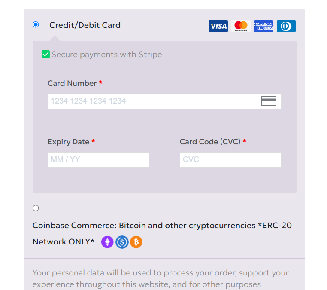Click the green Stripe secure checkmark icon

click(x=45, y=54)
